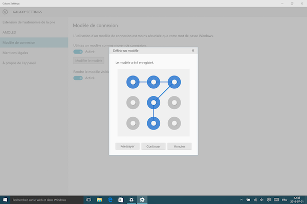Click the Annuler button

click(180, 146)
